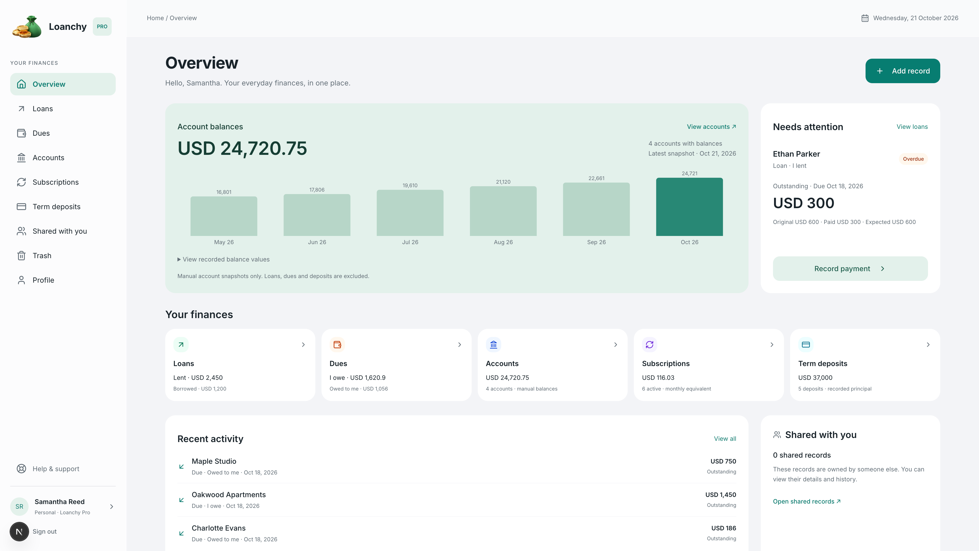The width and height of the screenshot is (979, 551).
Task: Open the Maple Studio activity row
Action: pyautogui.click(x=456, y=466)
